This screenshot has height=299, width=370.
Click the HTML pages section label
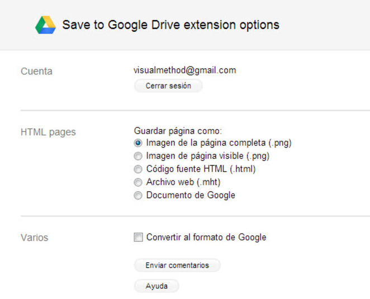click(x=49, y=132)
